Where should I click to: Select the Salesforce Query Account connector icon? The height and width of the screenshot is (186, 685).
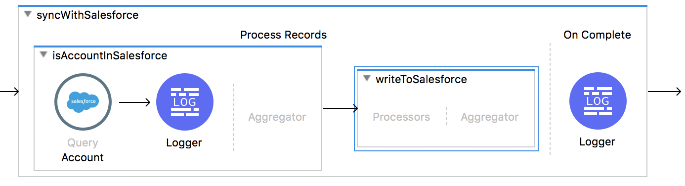pyautogui.click(x=83, y=102)
